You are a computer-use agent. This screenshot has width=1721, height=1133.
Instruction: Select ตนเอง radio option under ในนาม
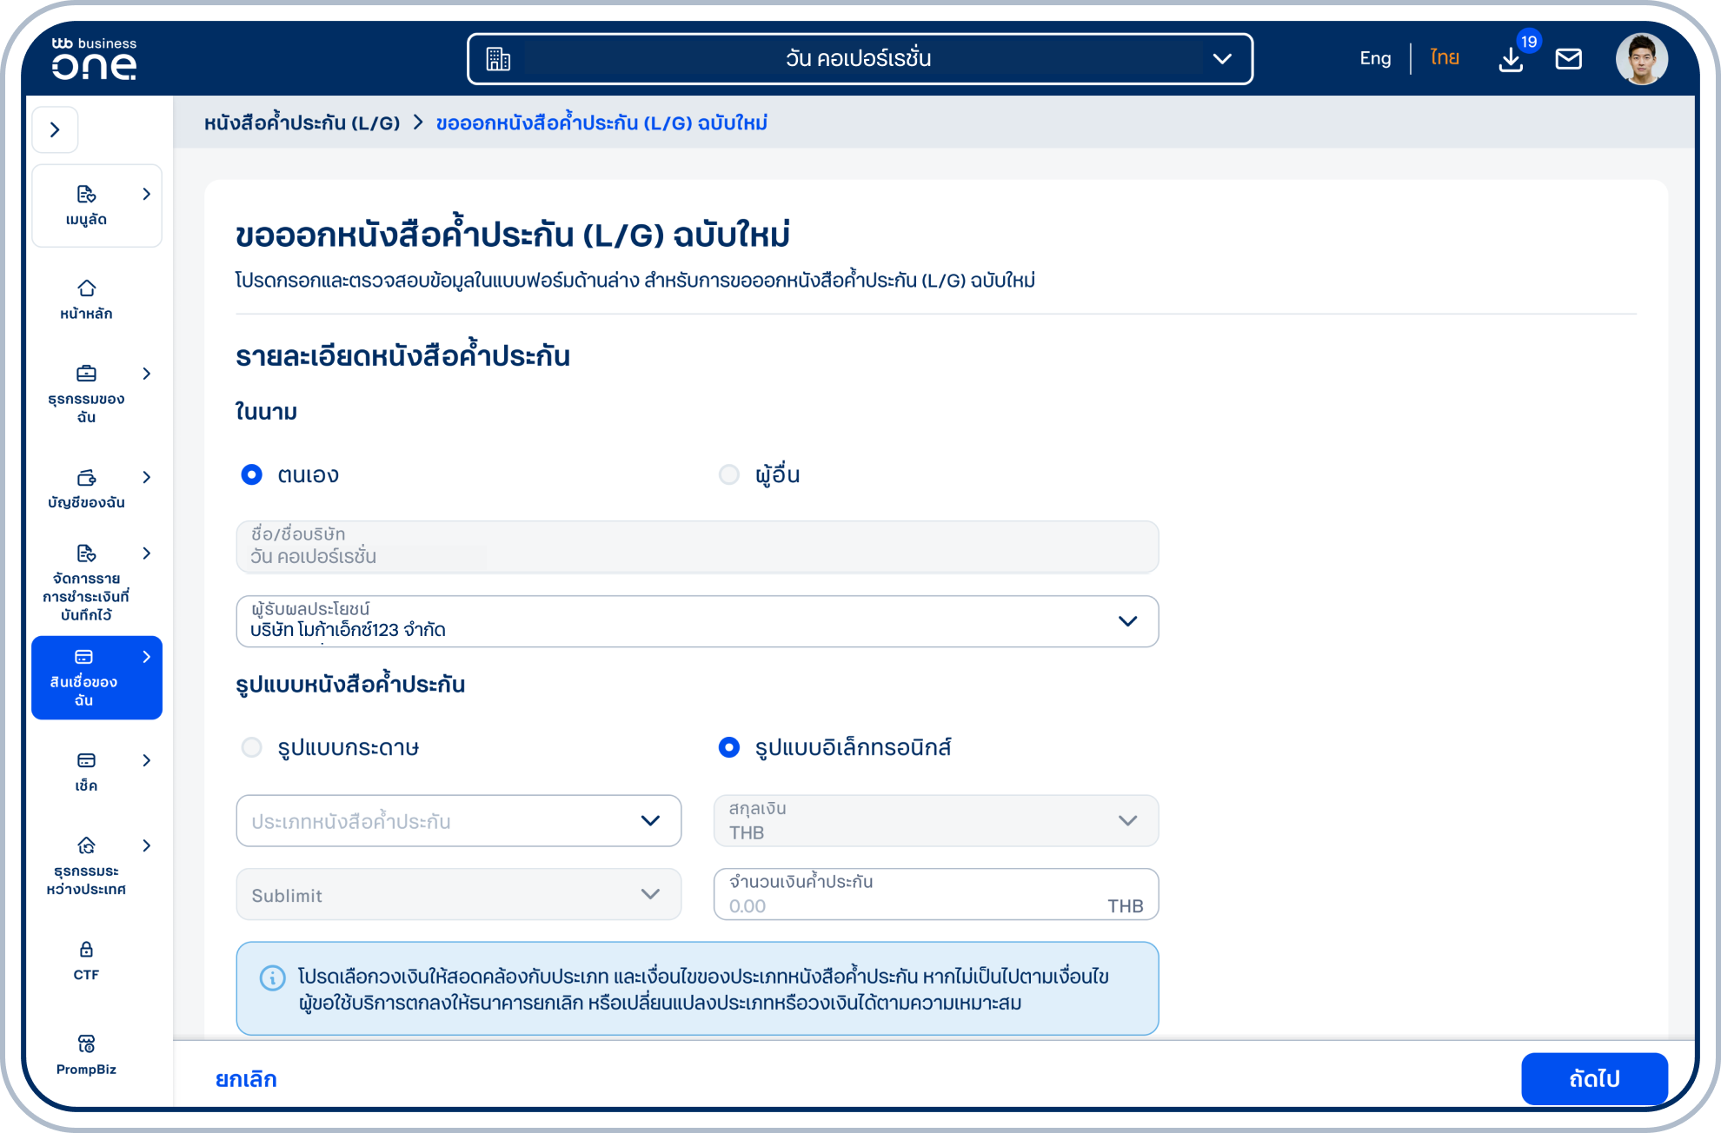(x=252, y=474)
